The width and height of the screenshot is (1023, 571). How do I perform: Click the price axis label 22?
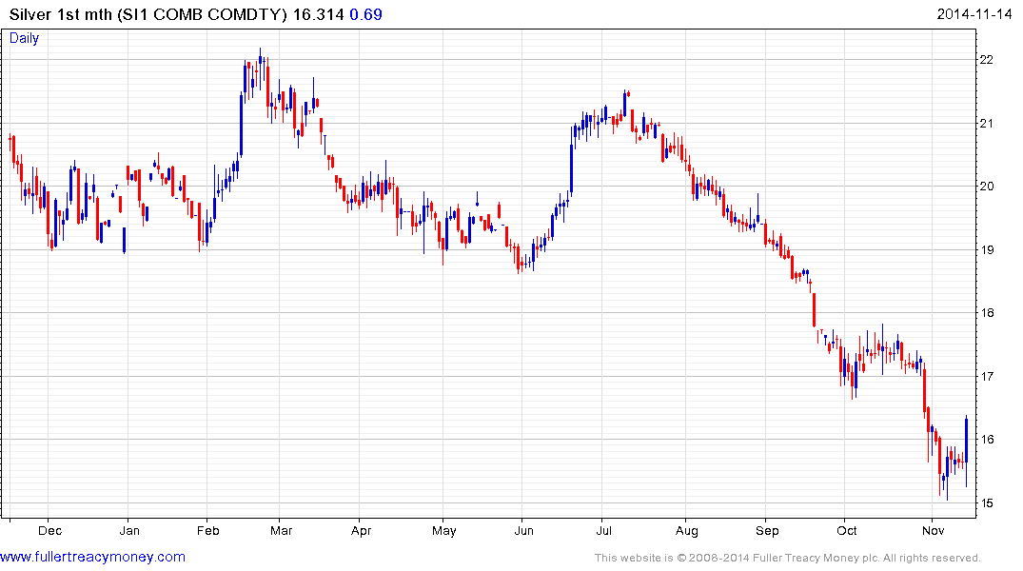point(987,60)
